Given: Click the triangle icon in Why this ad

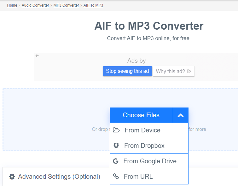Looking at the screenshot, I should [x=189, y=71].
